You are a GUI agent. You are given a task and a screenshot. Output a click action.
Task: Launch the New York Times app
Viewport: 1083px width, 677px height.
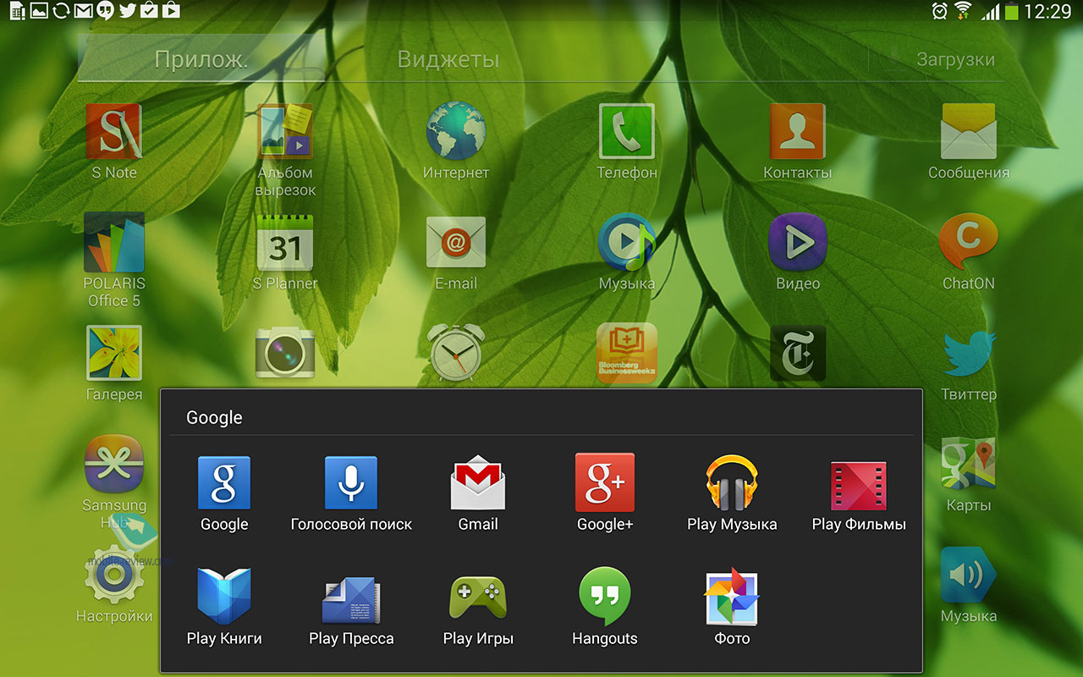point(798,353)
